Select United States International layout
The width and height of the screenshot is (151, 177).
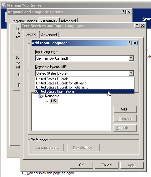[85, 91]
